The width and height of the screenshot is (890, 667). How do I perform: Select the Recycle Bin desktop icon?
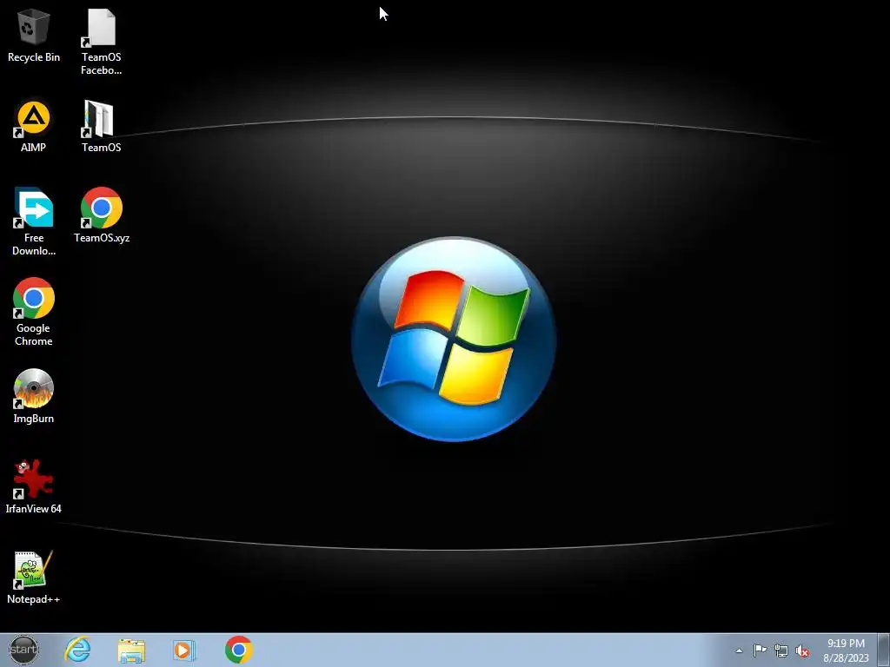(34, 35)
